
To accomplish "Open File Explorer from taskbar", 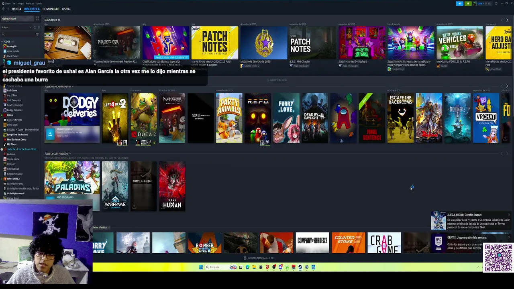I will point(254,267).
